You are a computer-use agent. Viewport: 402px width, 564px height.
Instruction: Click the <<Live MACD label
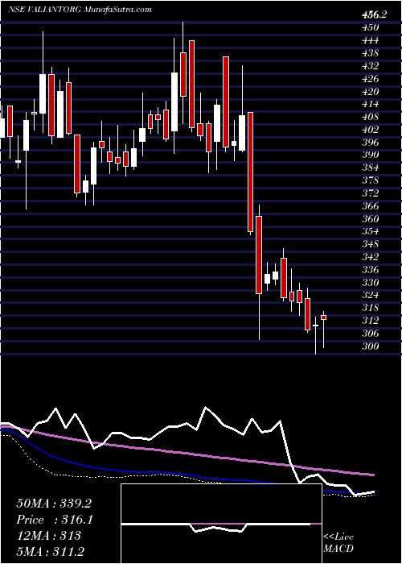pos(338,543)
